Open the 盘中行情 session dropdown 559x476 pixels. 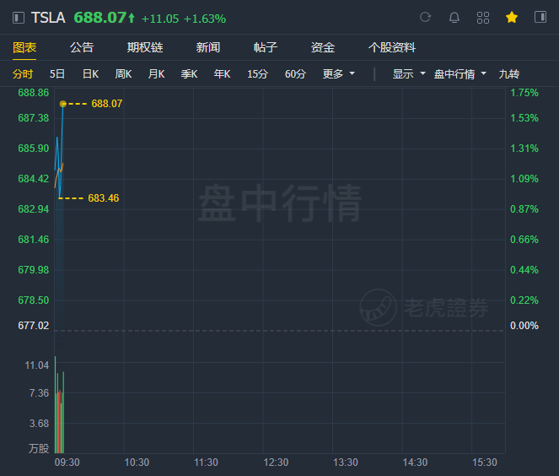tap(460, 74)
